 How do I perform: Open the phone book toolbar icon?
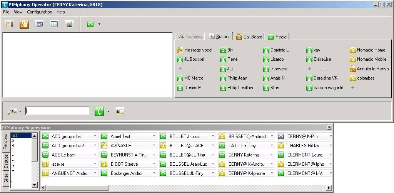[10, 24]
